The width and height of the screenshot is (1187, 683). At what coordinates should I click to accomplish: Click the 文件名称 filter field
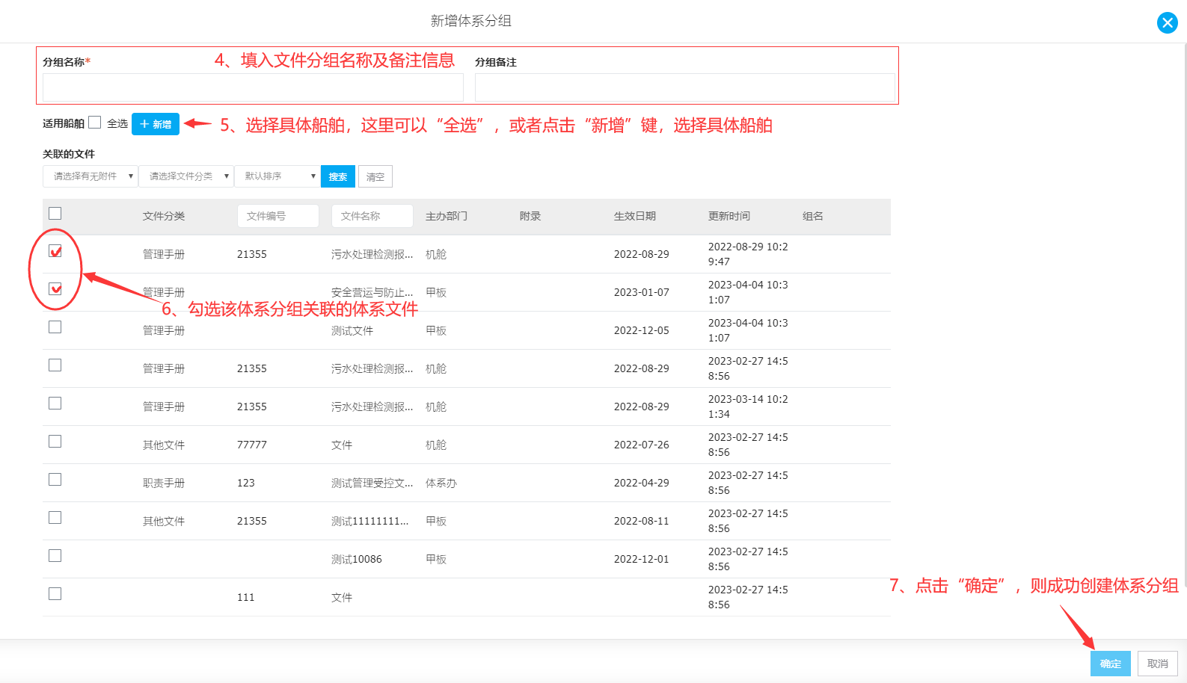point(372,216)
